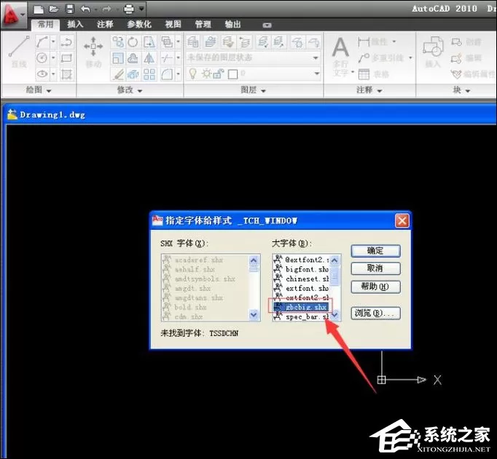Image resolution: width=497 pixels, height=459 pixels.
Task: Click the 浏览(B)... browse button
Action: coord(375,314)
